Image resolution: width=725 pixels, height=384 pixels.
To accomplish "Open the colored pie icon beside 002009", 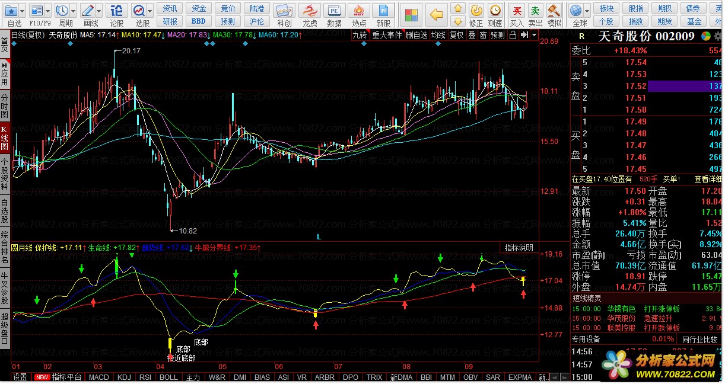I will coord(705,36).
